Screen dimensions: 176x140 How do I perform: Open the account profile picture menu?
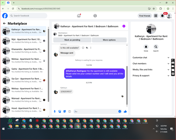[169, 16]
